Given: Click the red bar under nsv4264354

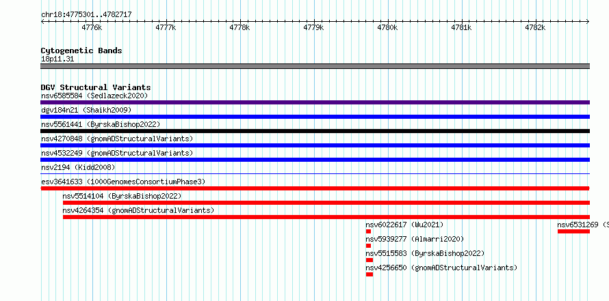Looking at the screenshot, I should tap(326, 217).
